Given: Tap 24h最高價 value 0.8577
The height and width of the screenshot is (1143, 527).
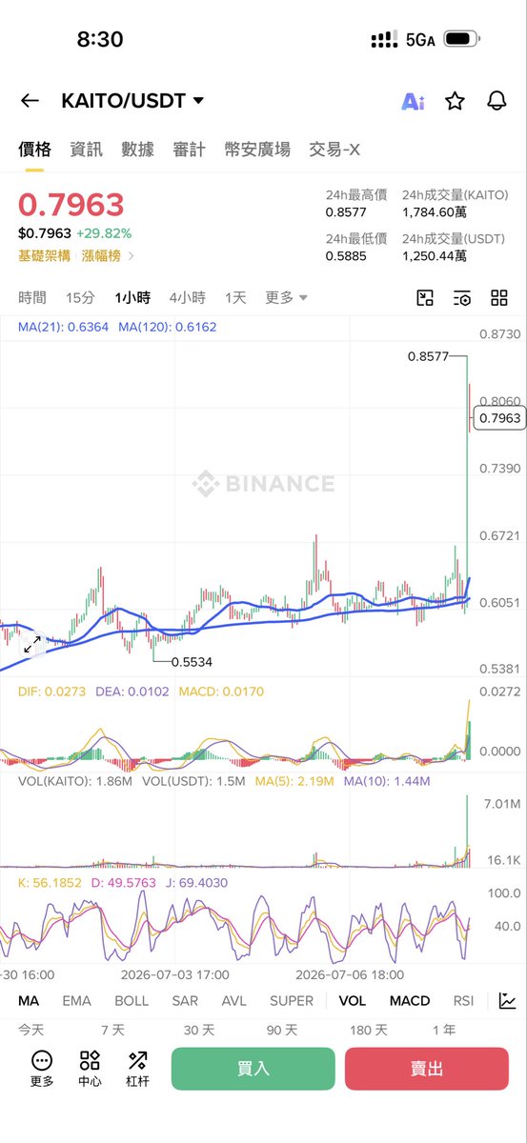Looking at the screenshot, I should (x=346, y=212).
